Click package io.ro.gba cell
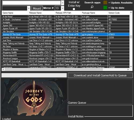The width and height of the screenshot is (134, 120). pyautogui.click(x=94, y=17)
